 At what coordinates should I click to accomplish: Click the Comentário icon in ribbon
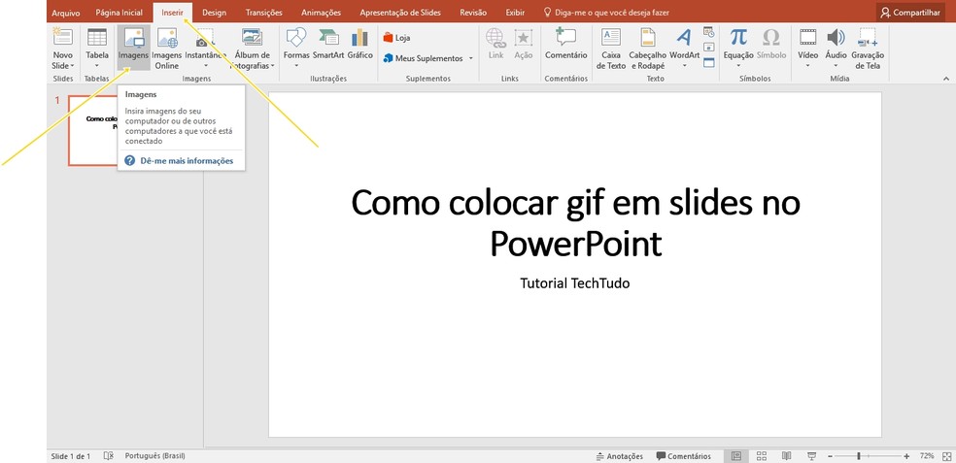(x=565, y=37)
